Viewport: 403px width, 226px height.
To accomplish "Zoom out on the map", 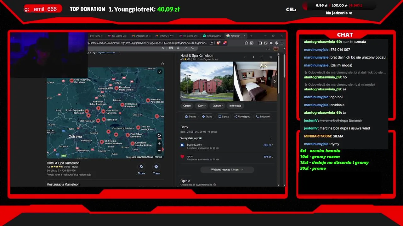I will [159, 150].
